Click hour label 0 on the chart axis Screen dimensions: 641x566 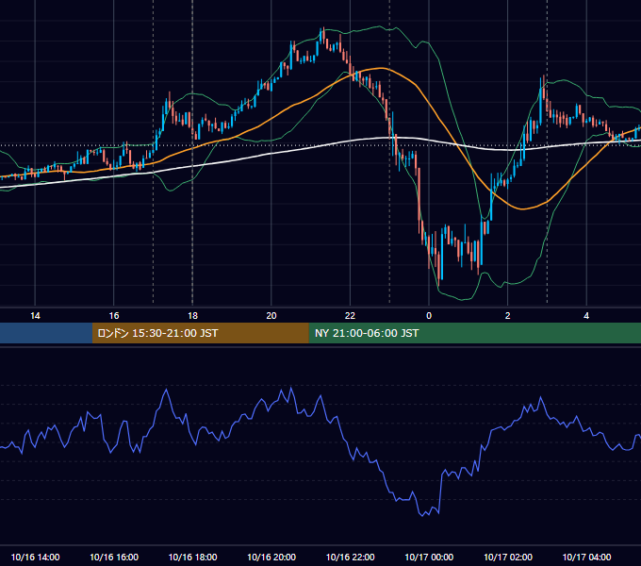[429, 316]
